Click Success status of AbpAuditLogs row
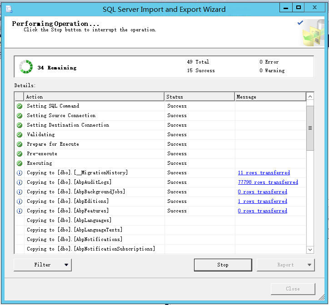 [x=177, y=182]
